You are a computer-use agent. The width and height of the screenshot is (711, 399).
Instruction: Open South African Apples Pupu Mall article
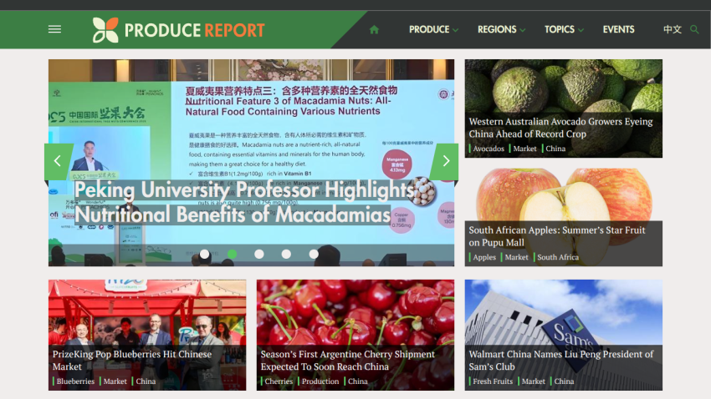coord(557,236)
